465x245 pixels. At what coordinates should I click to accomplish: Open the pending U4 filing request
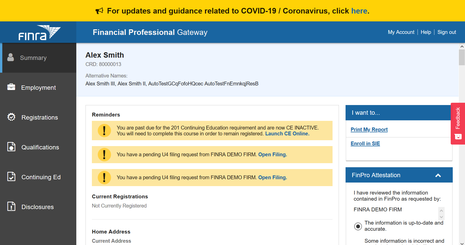point(272,154)
